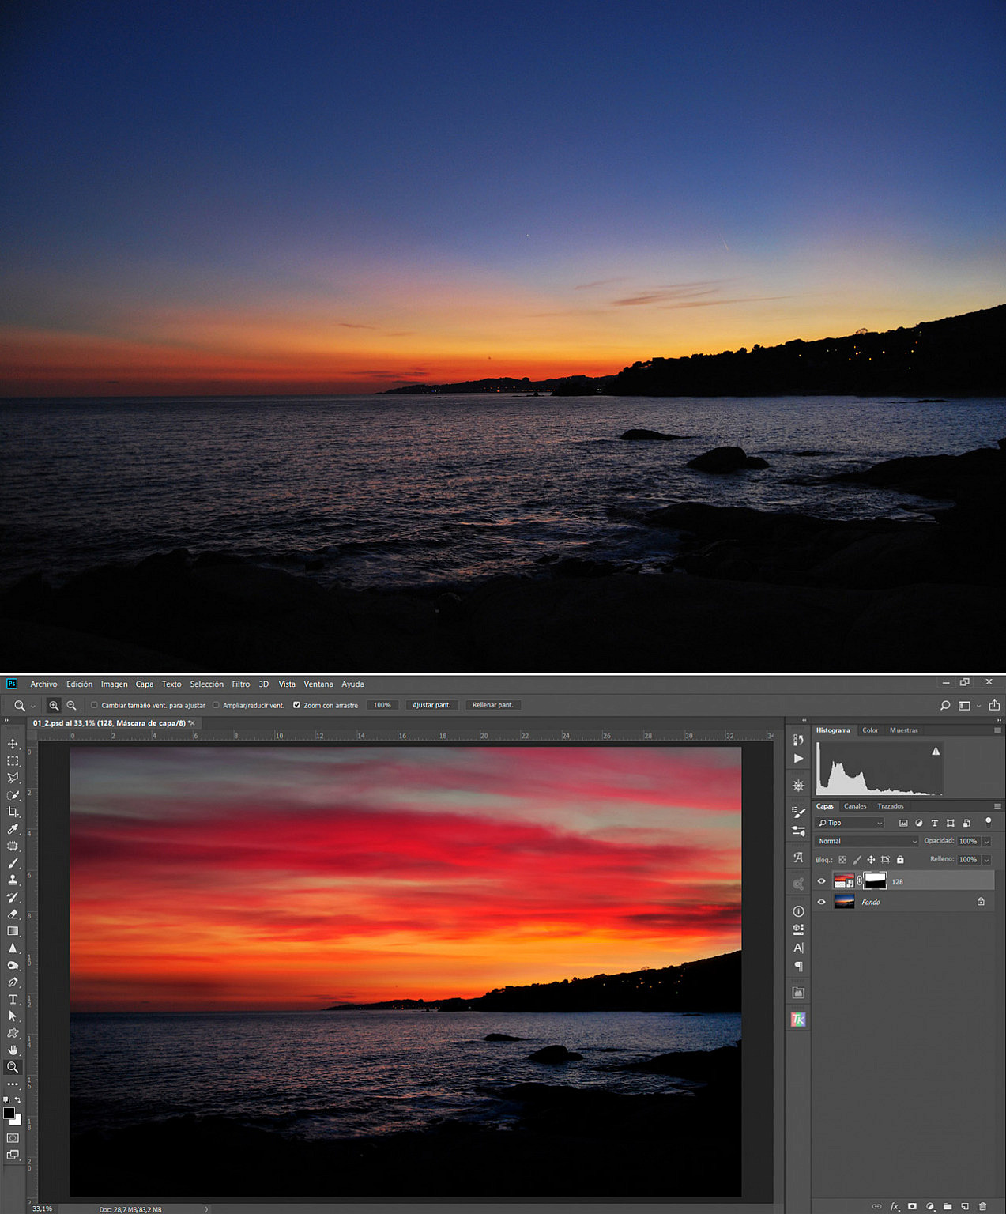Screen dimensions: 1006x1214
Task: Switch to the Canales tab
Action: tap(855, 806)
